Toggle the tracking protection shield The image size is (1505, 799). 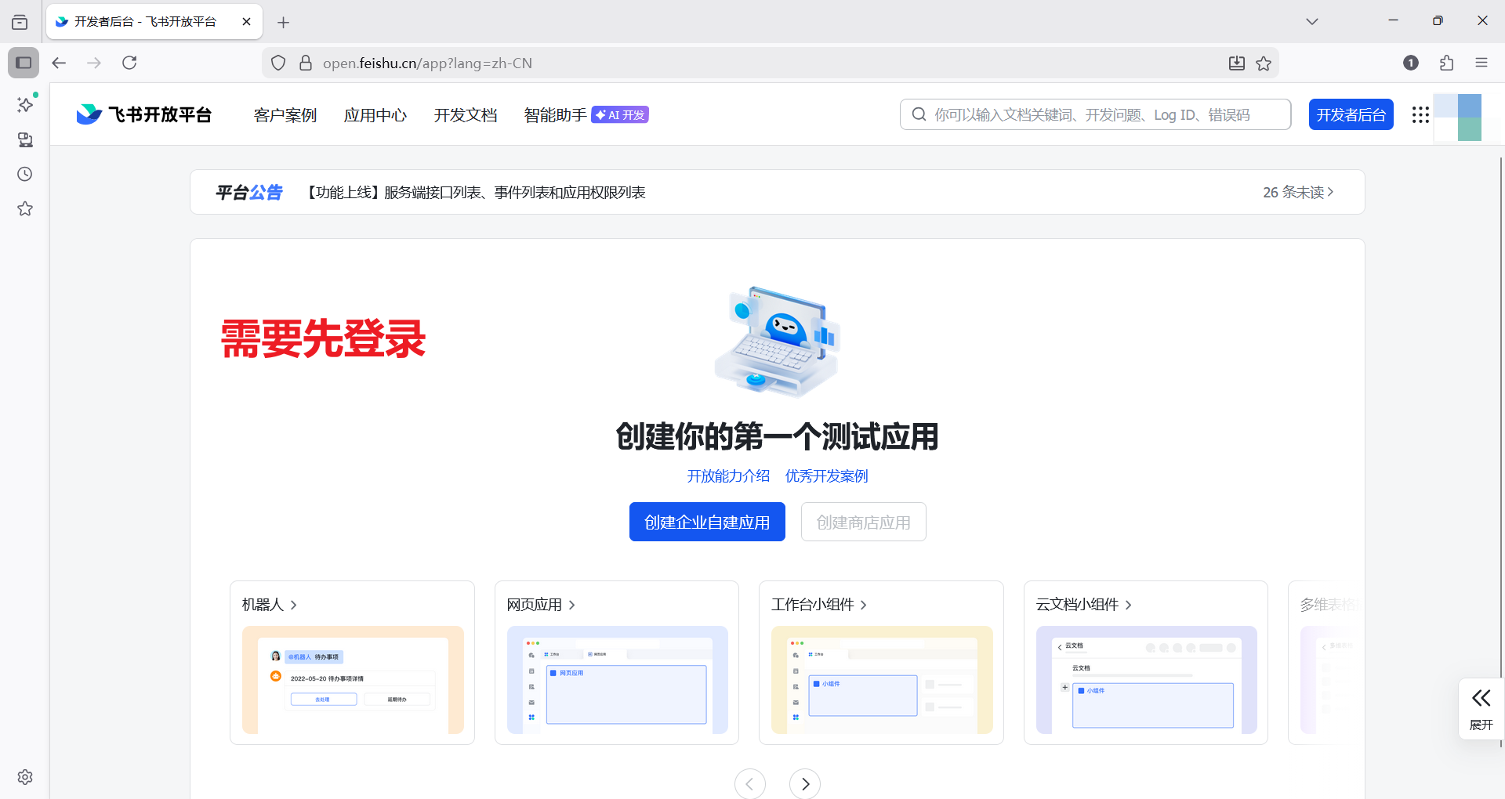point(278,63)
